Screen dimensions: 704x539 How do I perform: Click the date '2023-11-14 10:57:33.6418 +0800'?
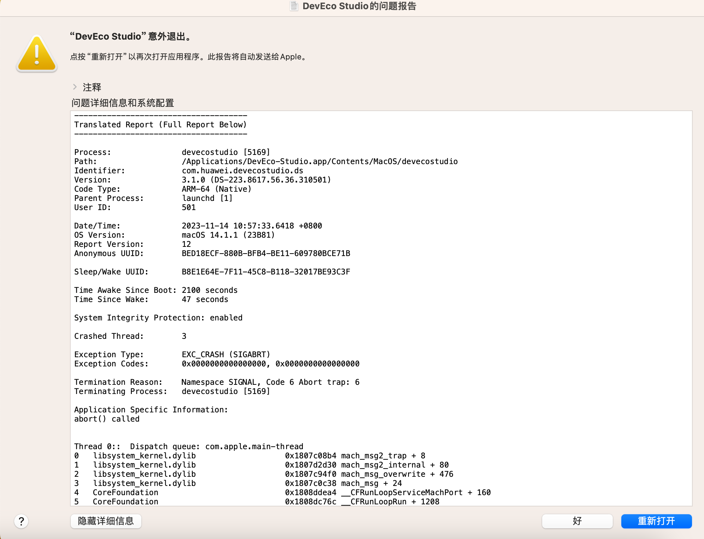[252, 226]
